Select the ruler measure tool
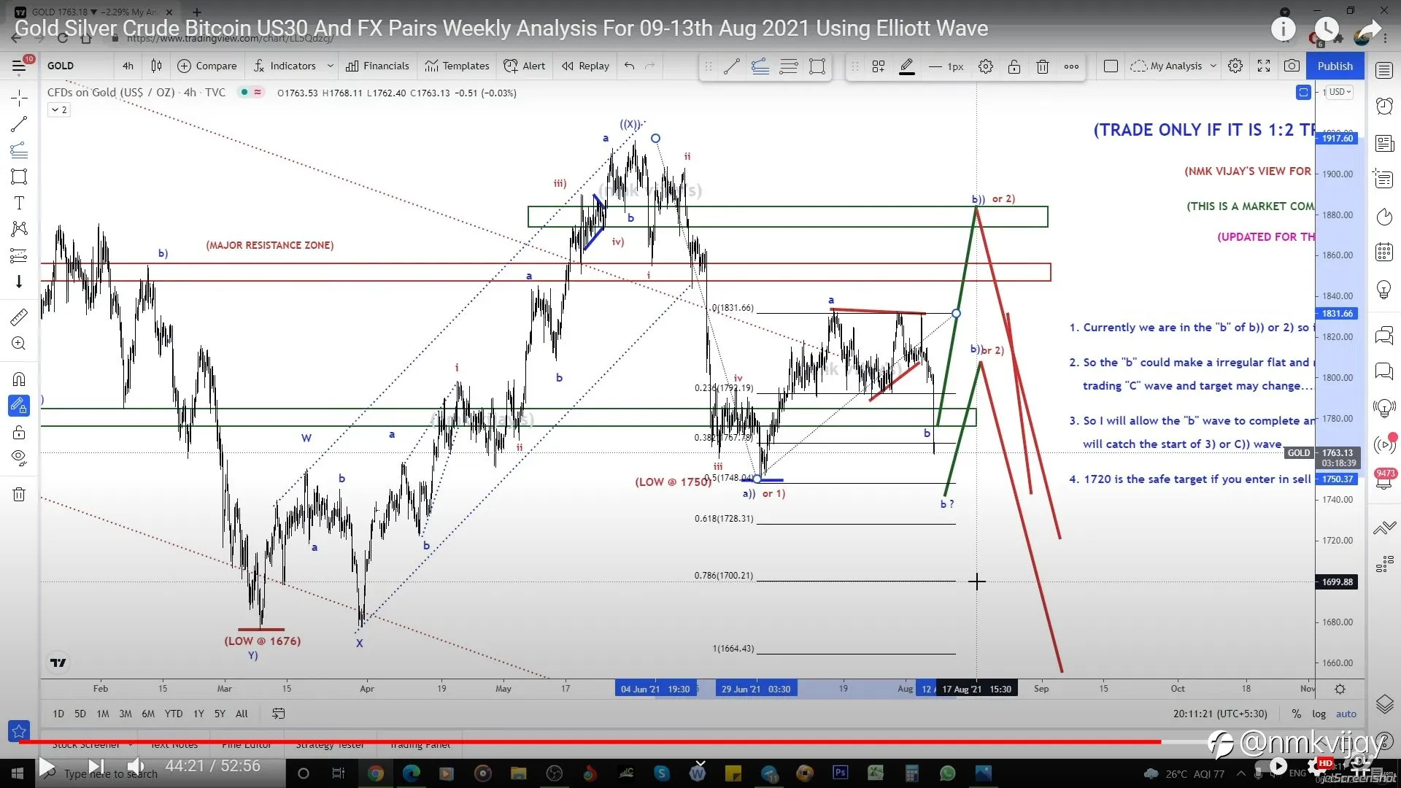The width and height of the screenshot is (1401, 788). coord(19,317)
